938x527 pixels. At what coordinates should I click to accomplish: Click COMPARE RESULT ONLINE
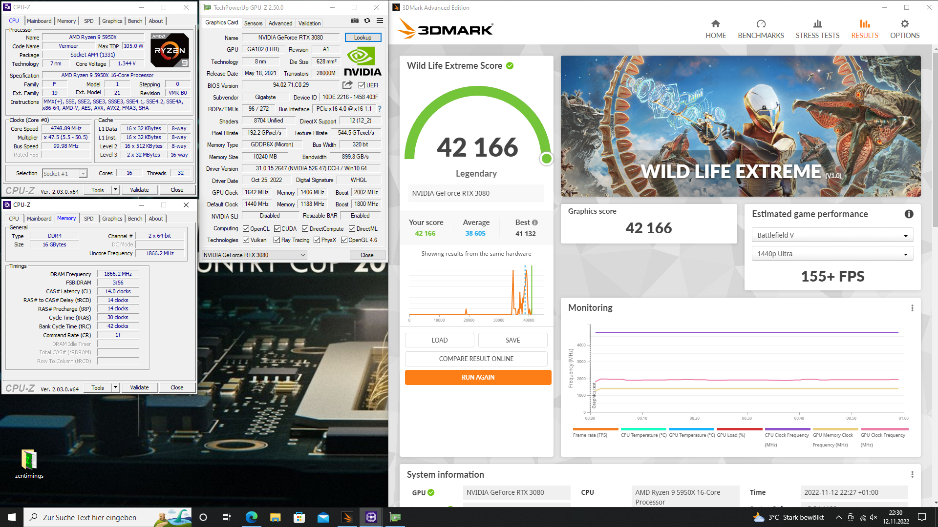click(x=476, y=359)
